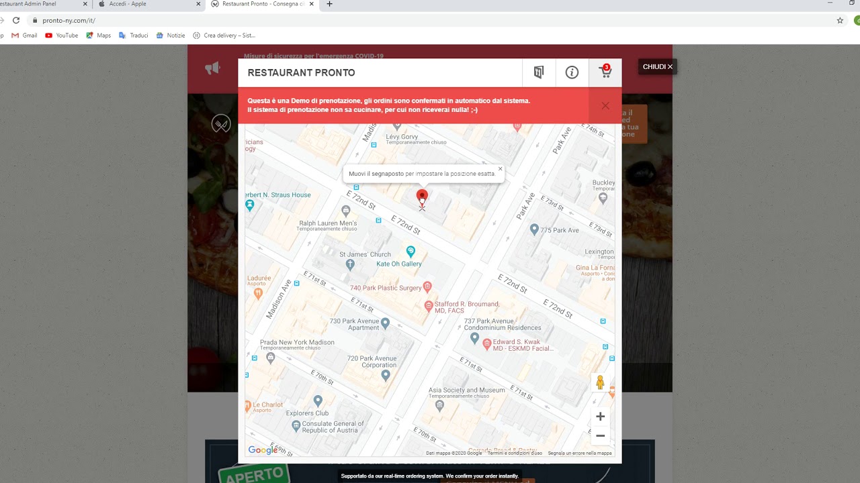This screenshot has width=860, height=483.
Task: Dismiss the red demo notice banner
Action: tap(605, 105)
